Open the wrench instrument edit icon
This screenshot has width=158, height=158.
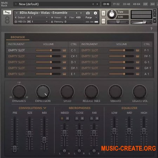click(7, 12)
